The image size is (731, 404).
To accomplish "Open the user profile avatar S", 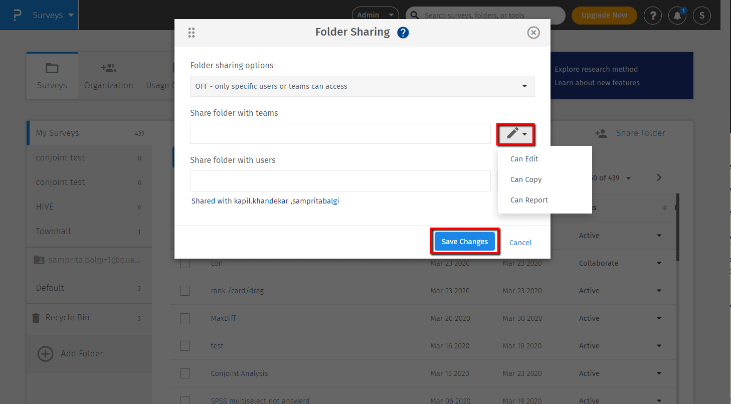I will pyautogui.click(x=701, y=16).
